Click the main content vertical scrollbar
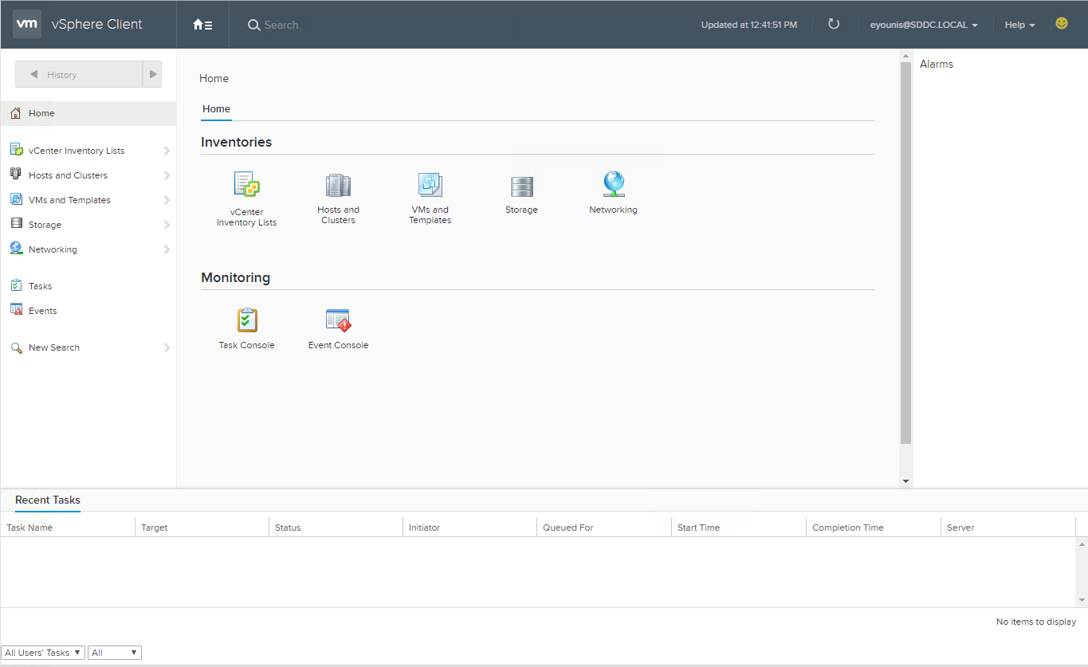 [905, 253]
